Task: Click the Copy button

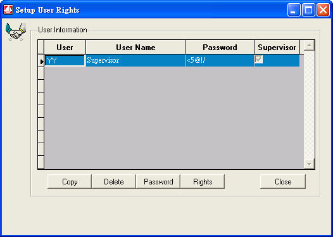Action: [70, 181]
